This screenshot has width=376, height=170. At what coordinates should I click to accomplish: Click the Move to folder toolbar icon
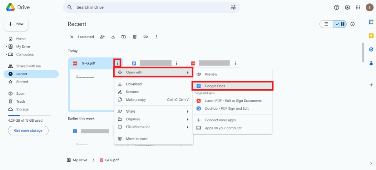coord(123,37)
